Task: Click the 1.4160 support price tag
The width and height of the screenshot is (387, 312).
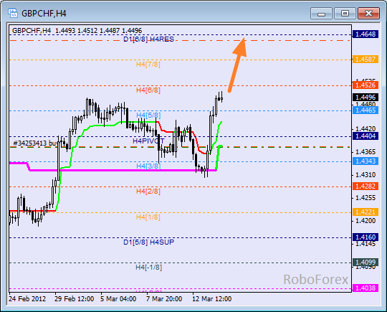Action: (x=365, y=237)
